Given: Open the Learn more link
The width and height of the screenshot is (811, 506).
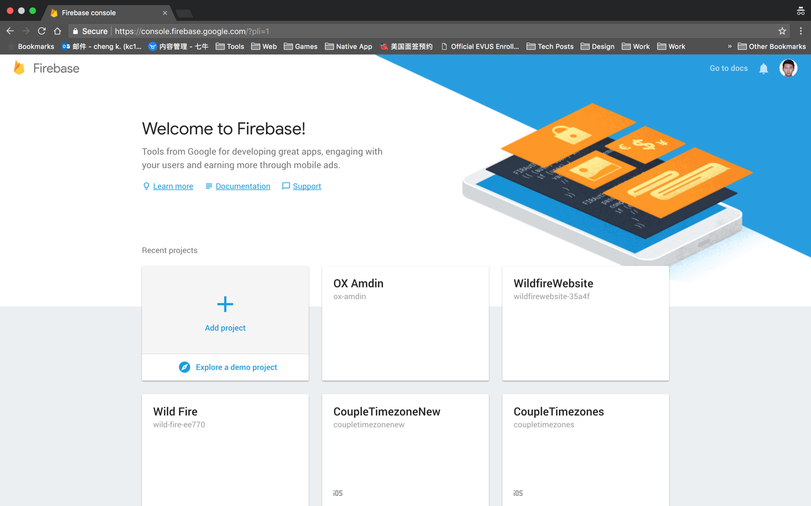Looking at the screenshot, I should 173,186.
